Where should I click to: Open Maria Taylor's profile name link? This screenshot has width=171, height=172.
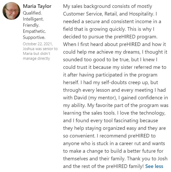(x=37, y=6)
